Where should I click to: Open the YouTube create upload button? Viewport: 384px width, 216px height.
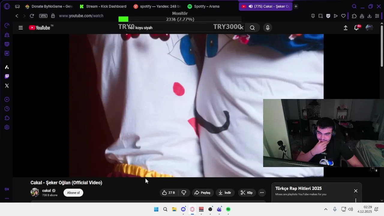[346, 28]
